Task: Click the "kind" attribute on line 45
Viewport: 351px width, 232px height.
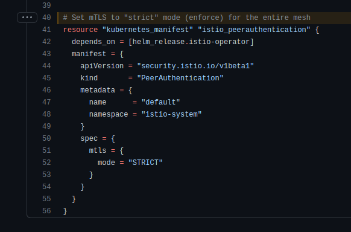Action: point(89,78)
